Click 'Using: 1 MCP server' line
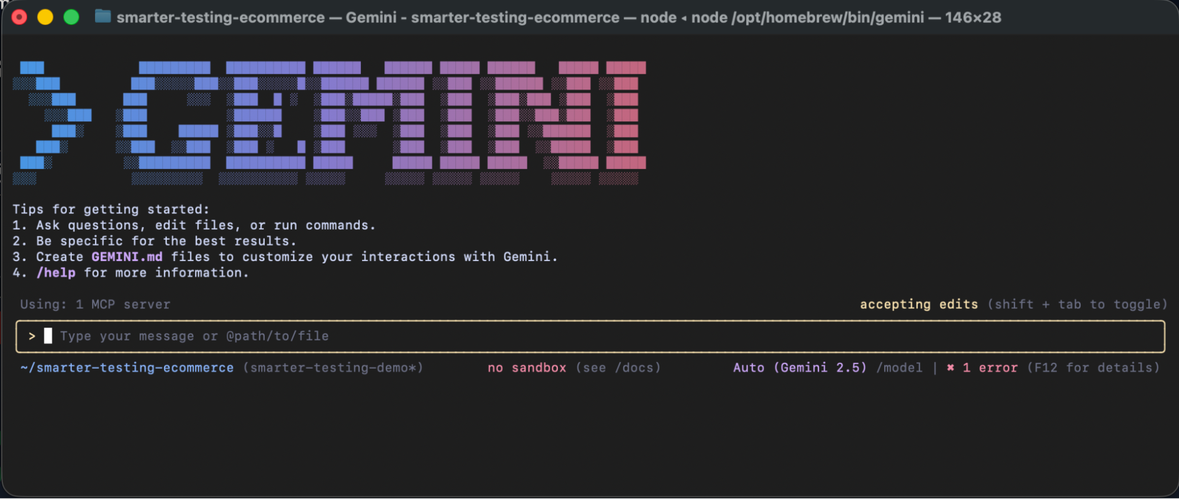Viewport: 1179px width, 499px height. pyautogui.click(x=95, y=305)
